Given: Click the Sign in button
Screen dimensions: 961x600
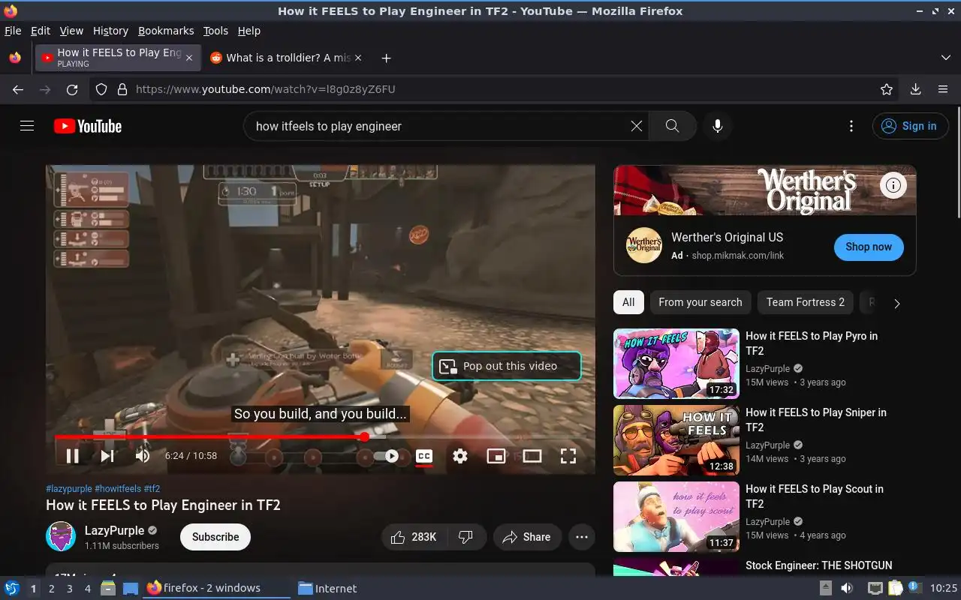Looking at the screenshot, I should [x=911, y=126].
